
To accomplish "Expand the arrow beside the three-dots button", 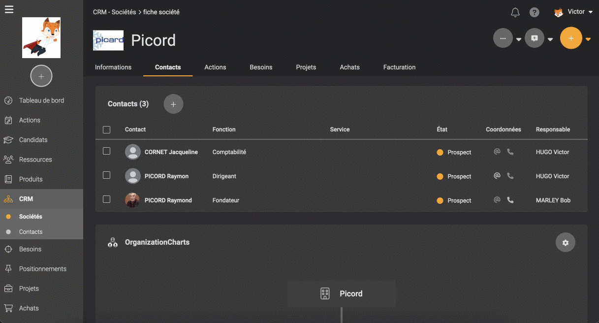I will (x=519, y=40).
